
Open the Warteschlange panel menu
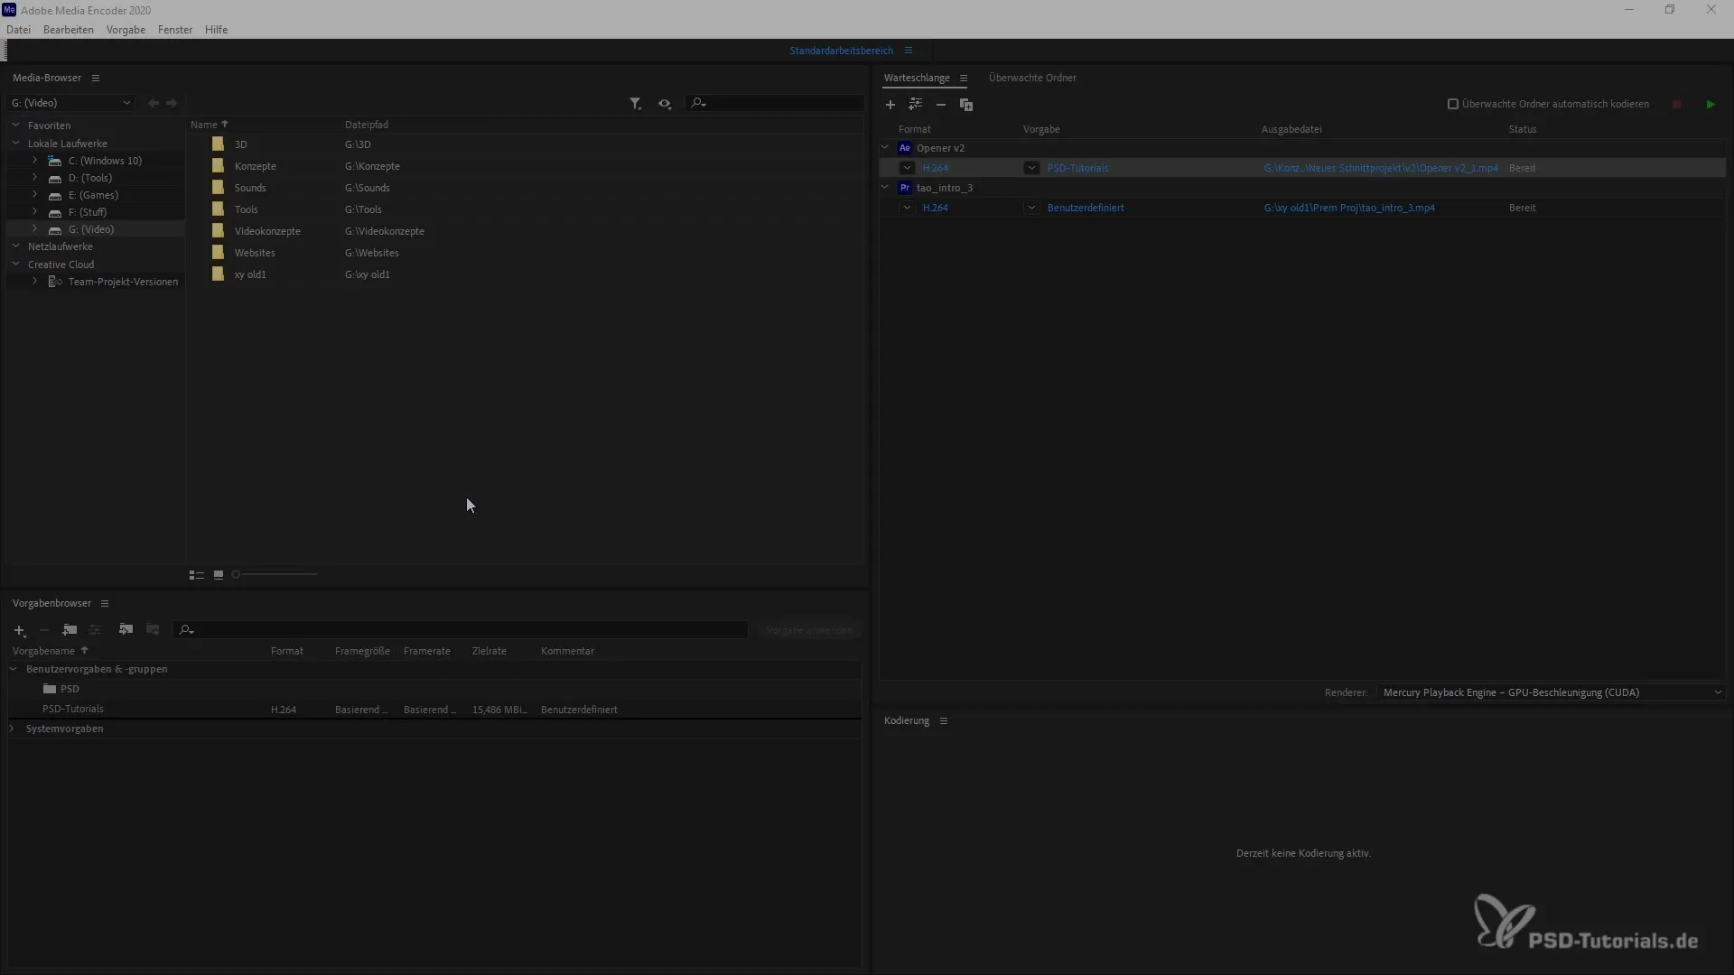pyautogui.click(x=964, y=79)
